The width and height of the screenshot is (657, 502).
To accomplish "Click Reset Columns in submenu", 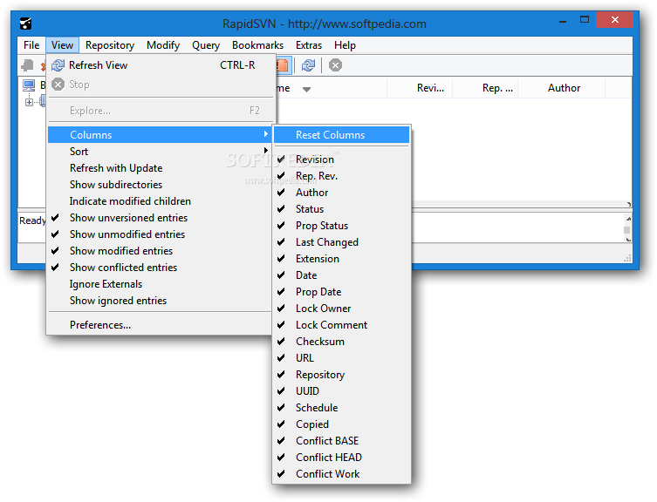I will [341, 135].
